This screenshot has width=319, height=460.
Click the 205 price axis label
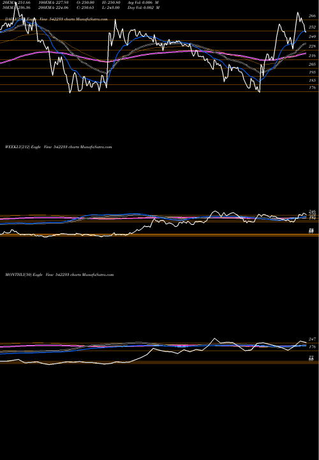312,65
